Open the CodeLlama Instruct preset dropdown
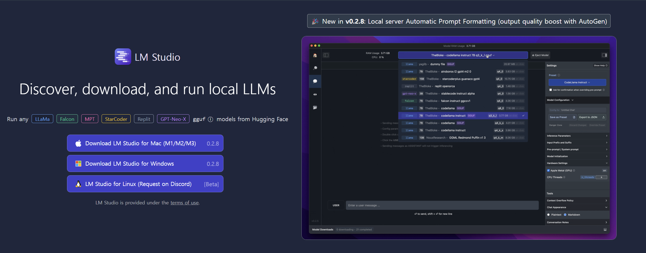 point(577,82)
